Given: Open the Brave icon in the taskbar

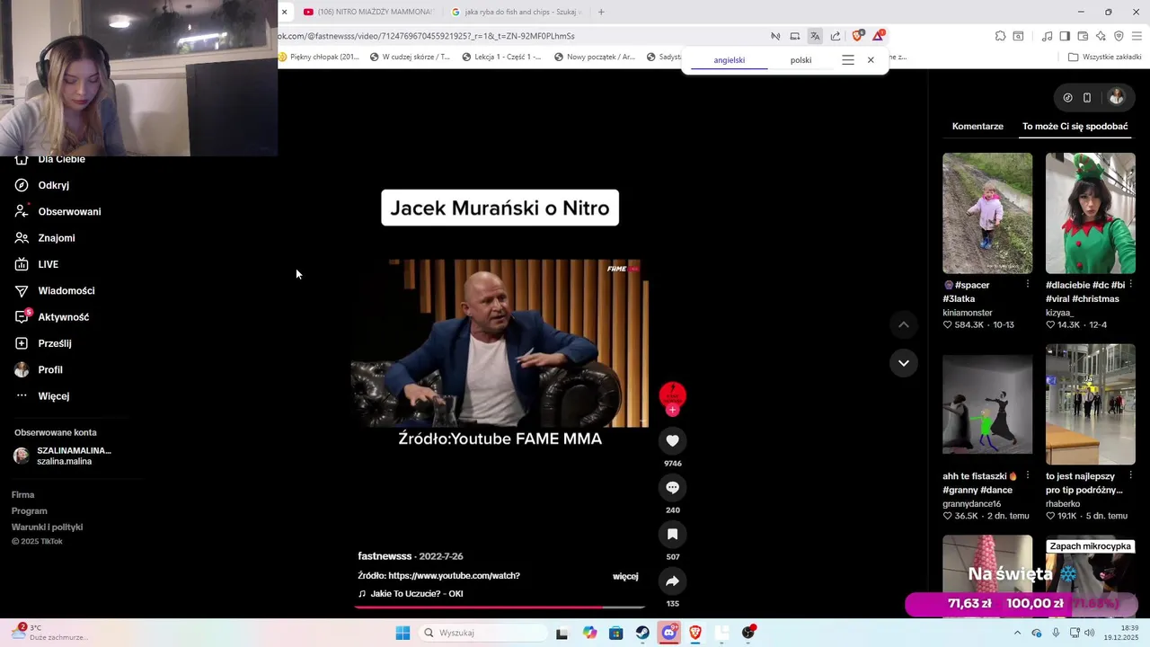Looking at the screenshot, I should coord(695,633).
